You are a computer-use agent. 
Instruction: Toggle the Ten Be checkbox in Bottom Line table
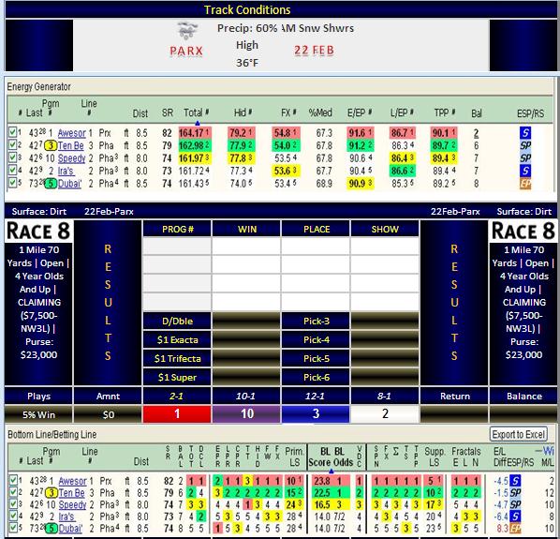pyautogui.click(x=13, y=492)
